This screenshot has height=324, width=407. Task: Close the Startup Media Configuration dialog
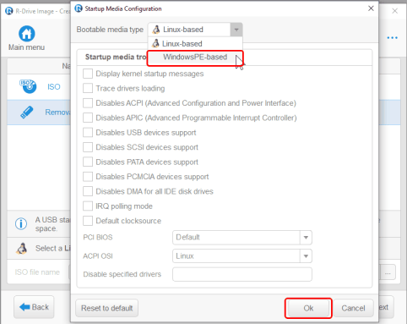click(x=371, y=8)
